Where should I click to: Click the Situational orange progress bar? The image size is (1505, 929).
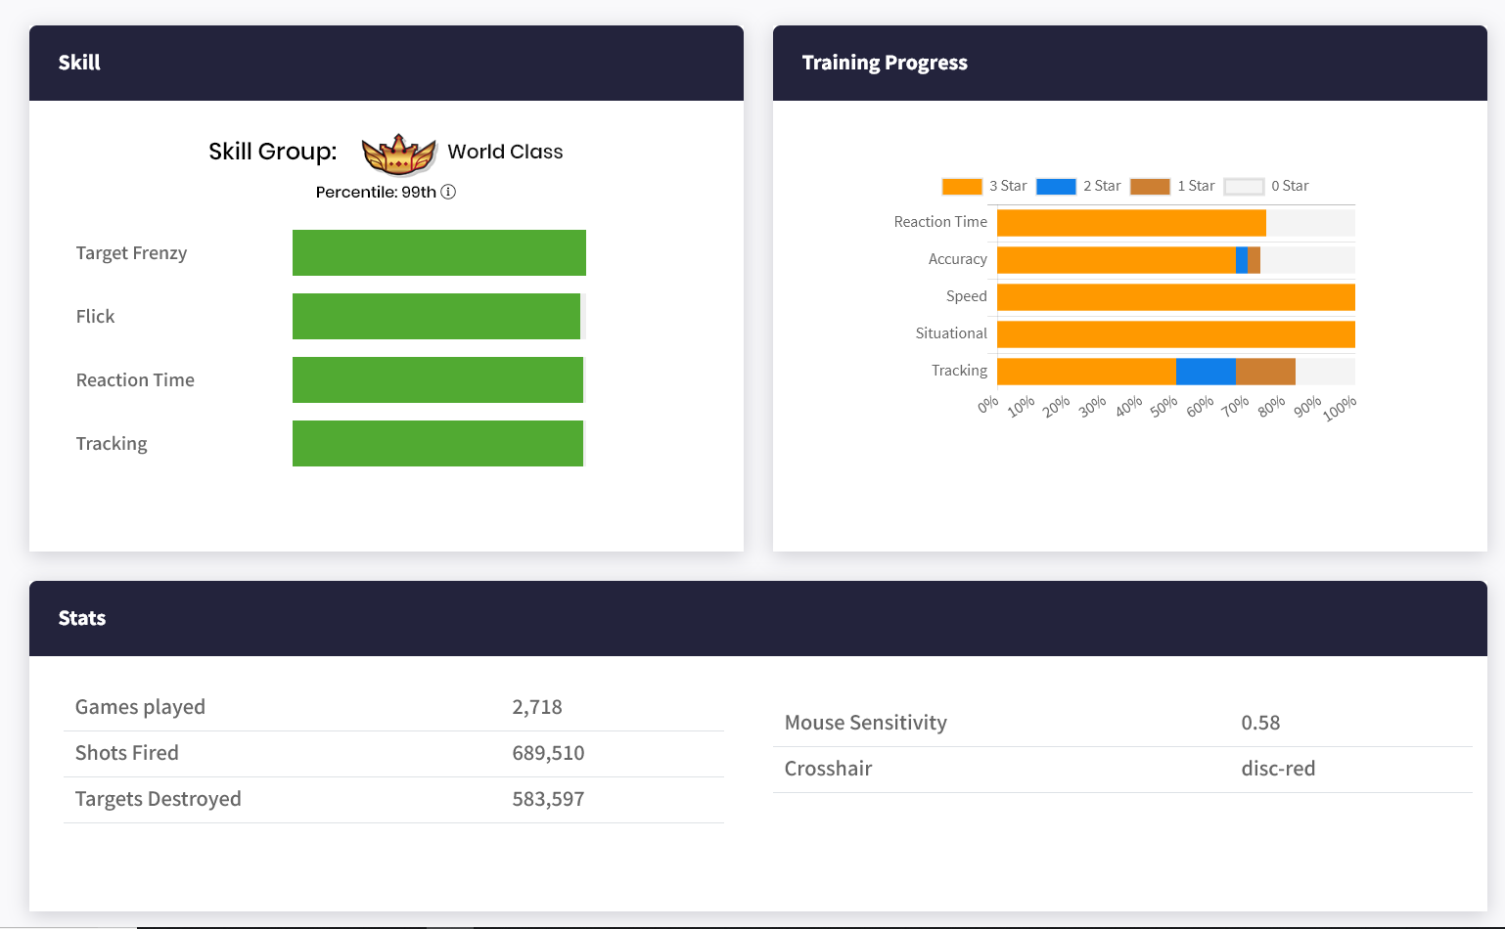[x=1175, y=334]
